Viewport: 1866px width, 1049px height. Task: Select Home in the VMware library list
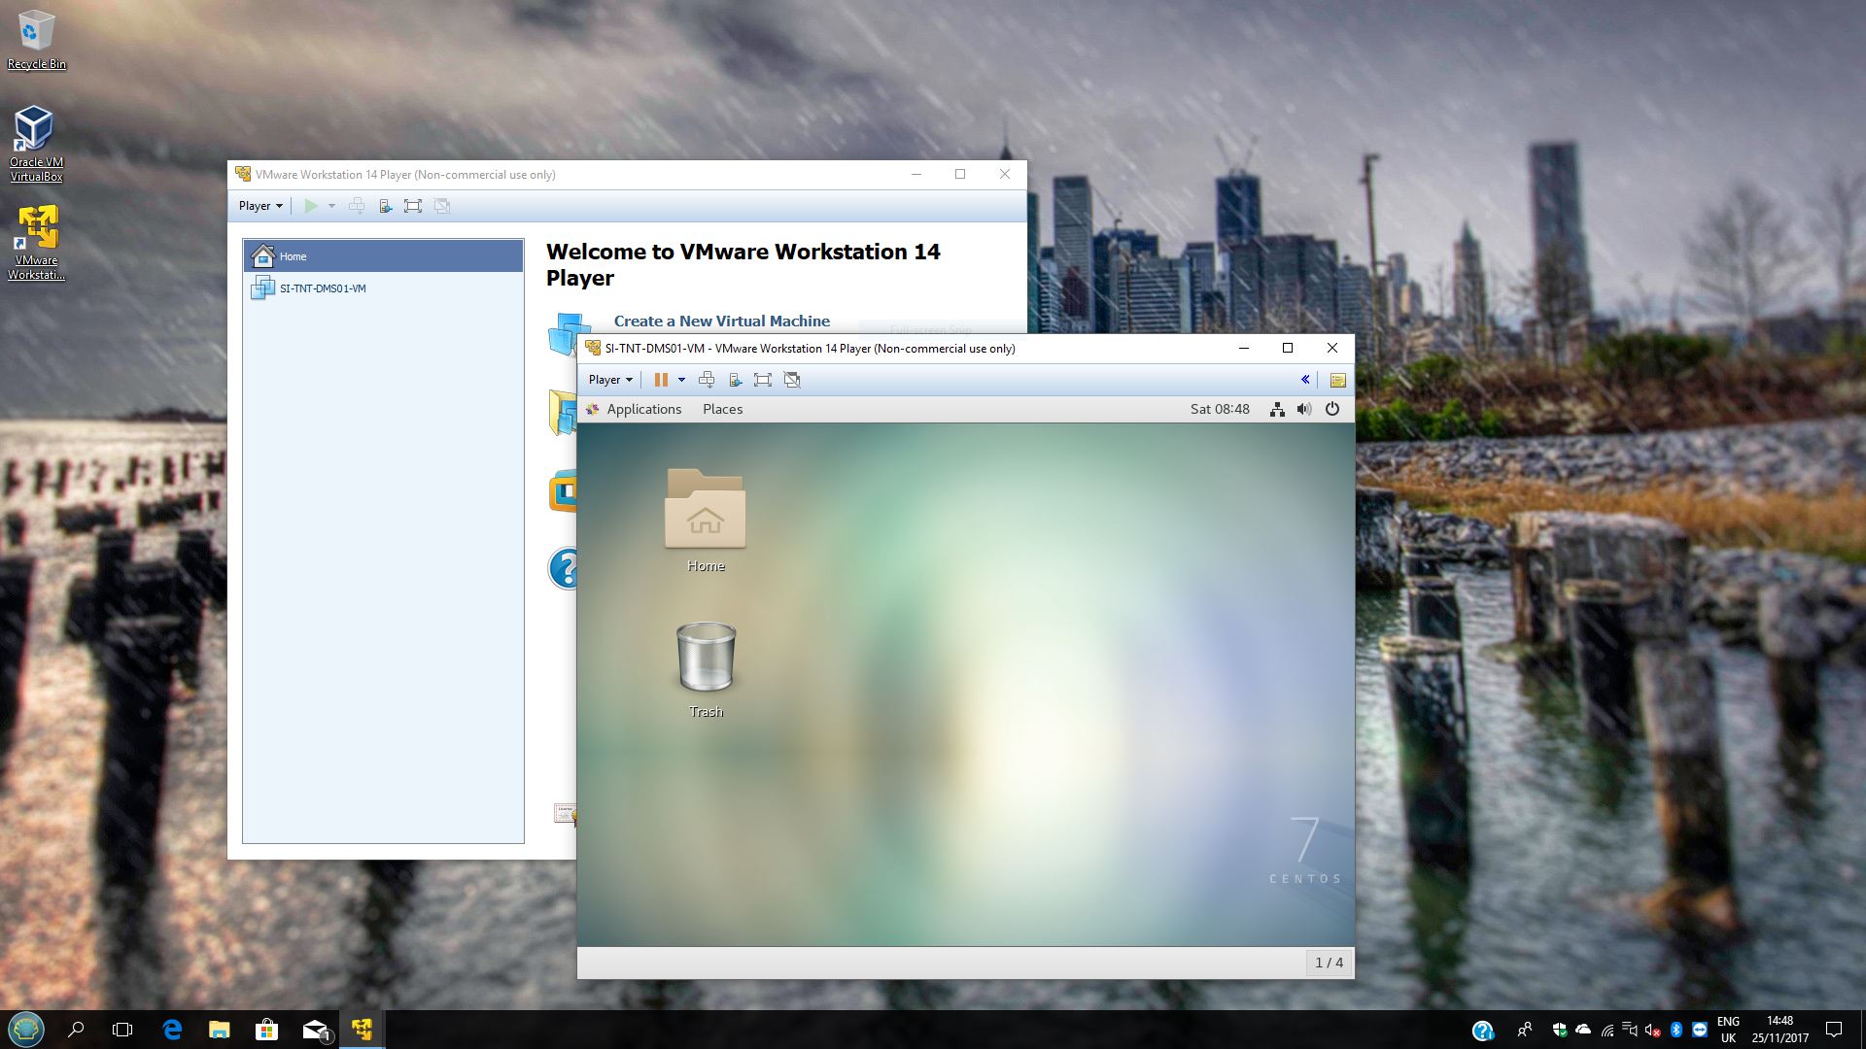(383, 256)
